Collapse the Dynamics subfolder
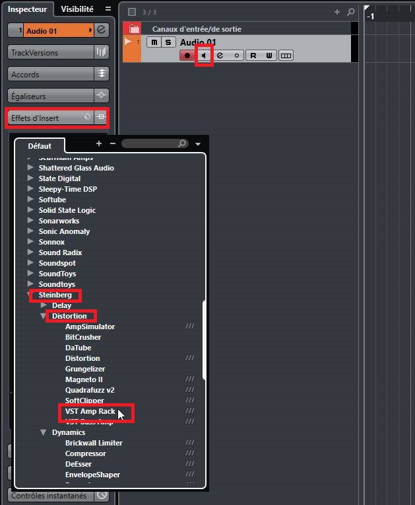415x505 pixels. click(43, 432)
